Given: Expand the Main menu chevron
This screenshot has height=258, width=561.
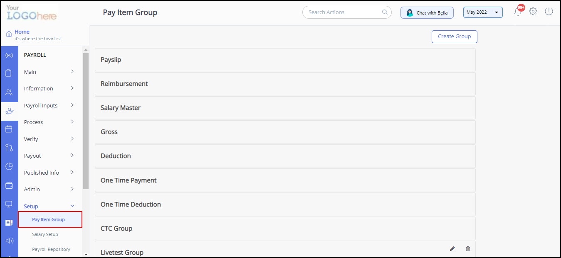Looking at the screenshot, I should [72, 71].
